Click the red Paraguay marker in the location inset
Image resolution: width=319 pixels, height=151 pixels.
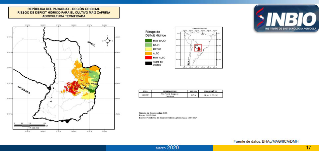pyautogui.click(x=198, y=48)
